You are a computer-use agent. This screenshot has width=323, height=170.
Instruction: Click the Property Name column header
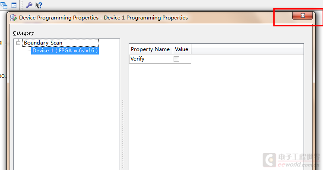(x=151, y=49)
